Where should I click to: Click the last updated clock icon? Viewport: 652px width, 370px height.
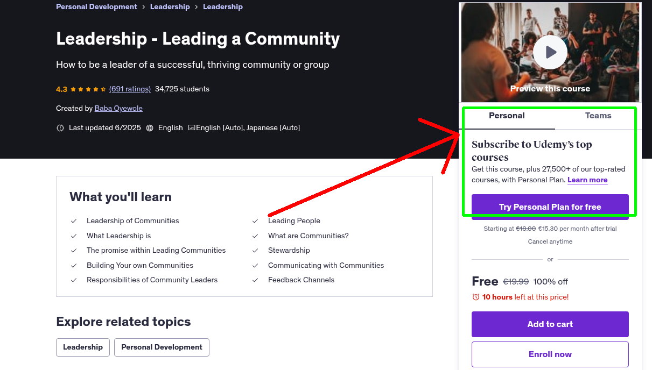pos(60,128)
